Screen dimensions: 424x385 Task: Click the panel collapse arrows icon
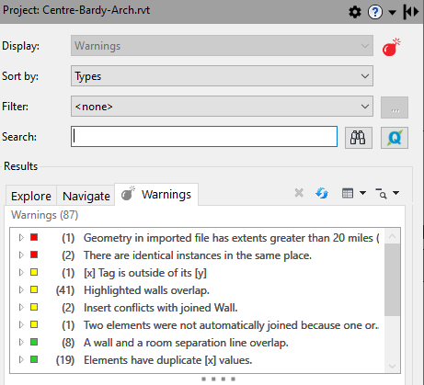(411, 12)
